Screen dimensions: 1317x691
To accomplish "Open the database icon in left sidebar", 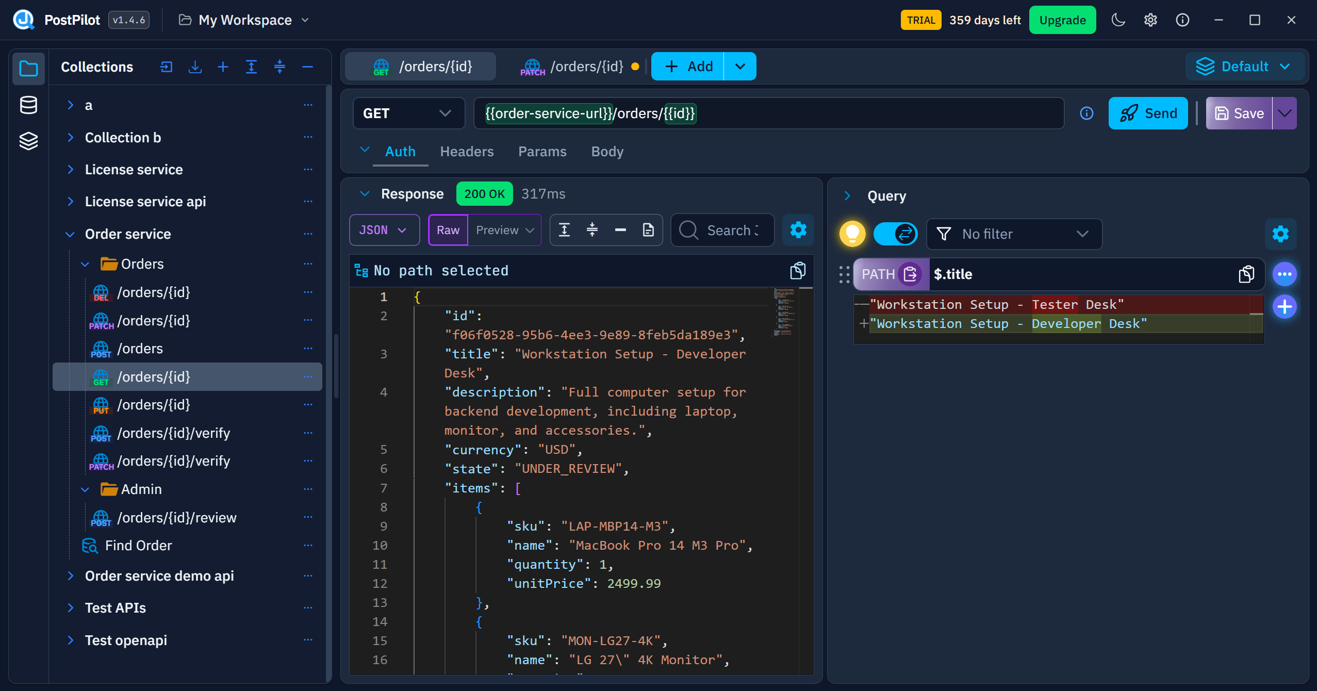I will tap(28, 105).
